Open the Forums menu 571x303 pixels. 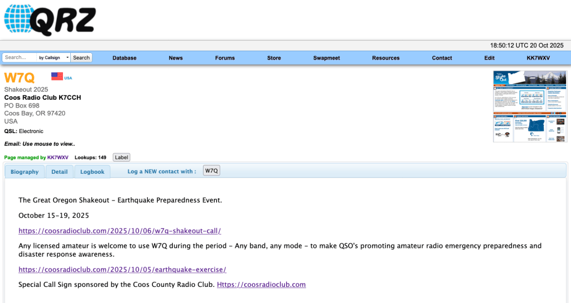(225, 58)
